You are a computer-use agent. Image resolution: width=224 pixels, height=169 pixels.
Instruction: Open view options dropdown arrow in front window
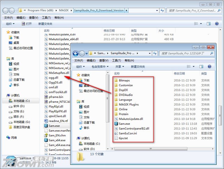pyautogui.click(x=194, y=67)
